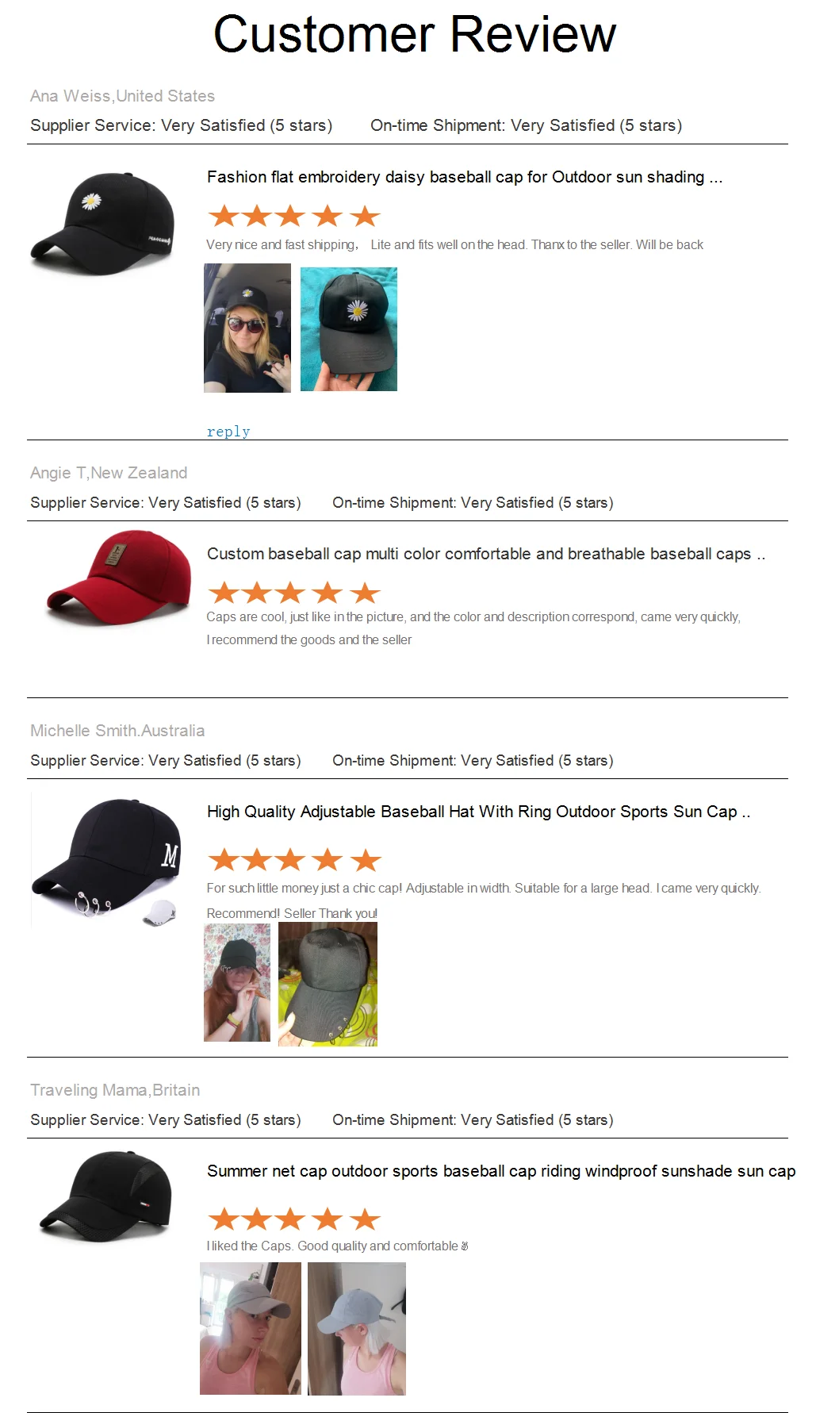The height and width of the screenshot is (1413, 839).
Task: View photo of daisy cap on teal towel
Action: click(x=349, y=328)
